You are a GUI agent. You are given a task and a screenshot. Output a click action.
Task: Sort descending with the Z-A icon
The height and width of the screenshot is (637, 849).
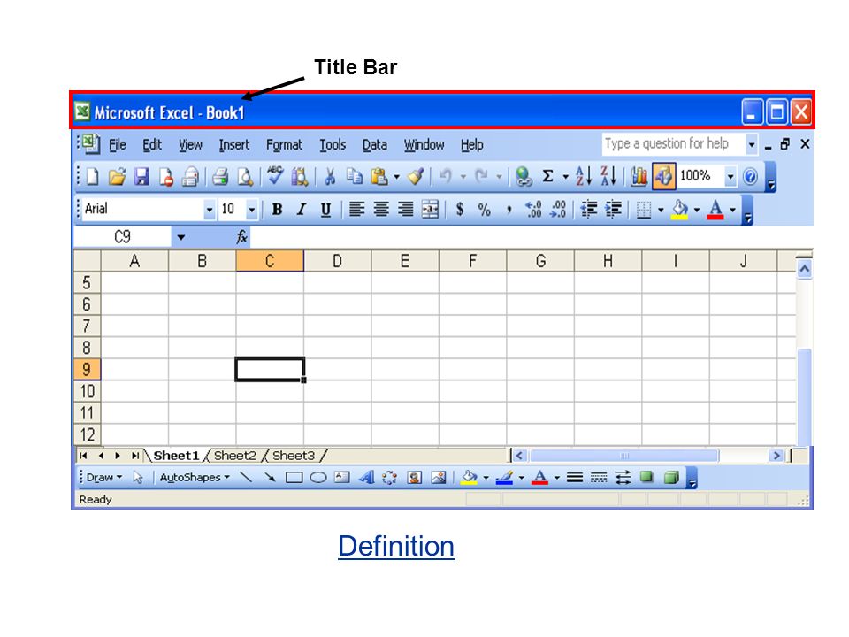click(608, 177)
